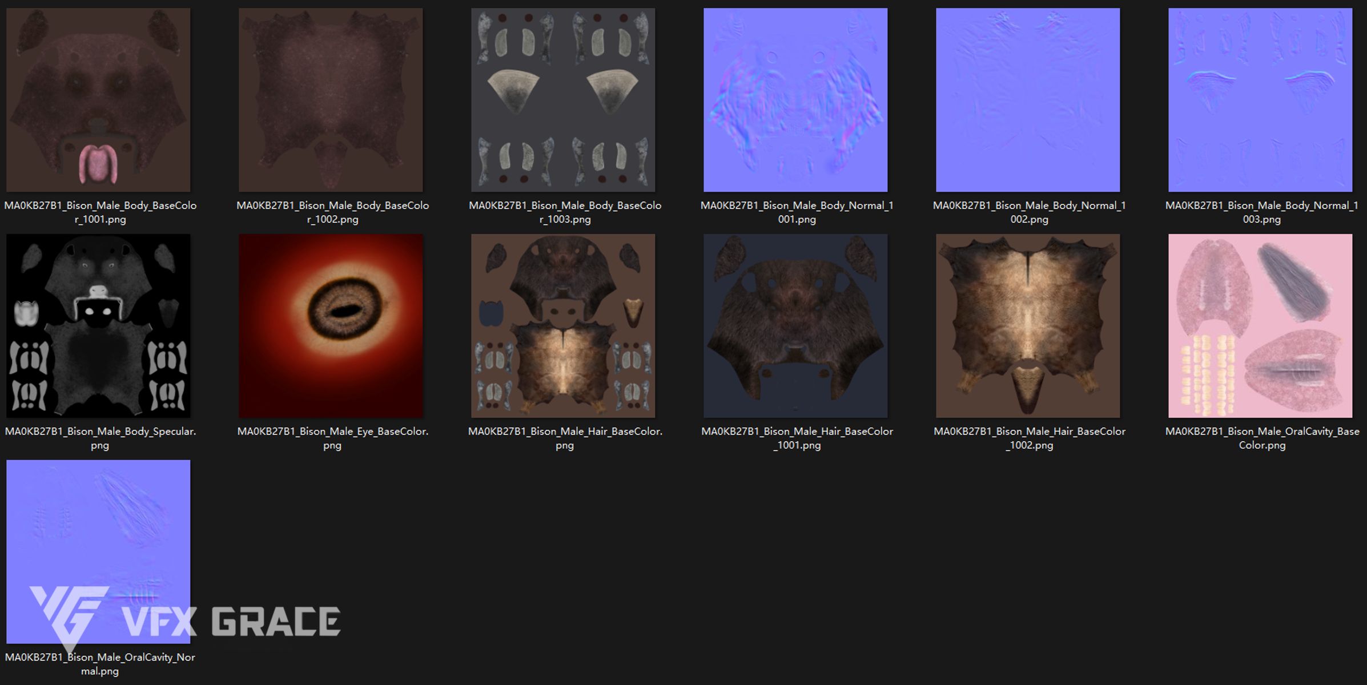The height and width of the screenshot is (685, 1367).
Task: Select the Body_Specular.png thumbnail
Action: coord(98,326)
